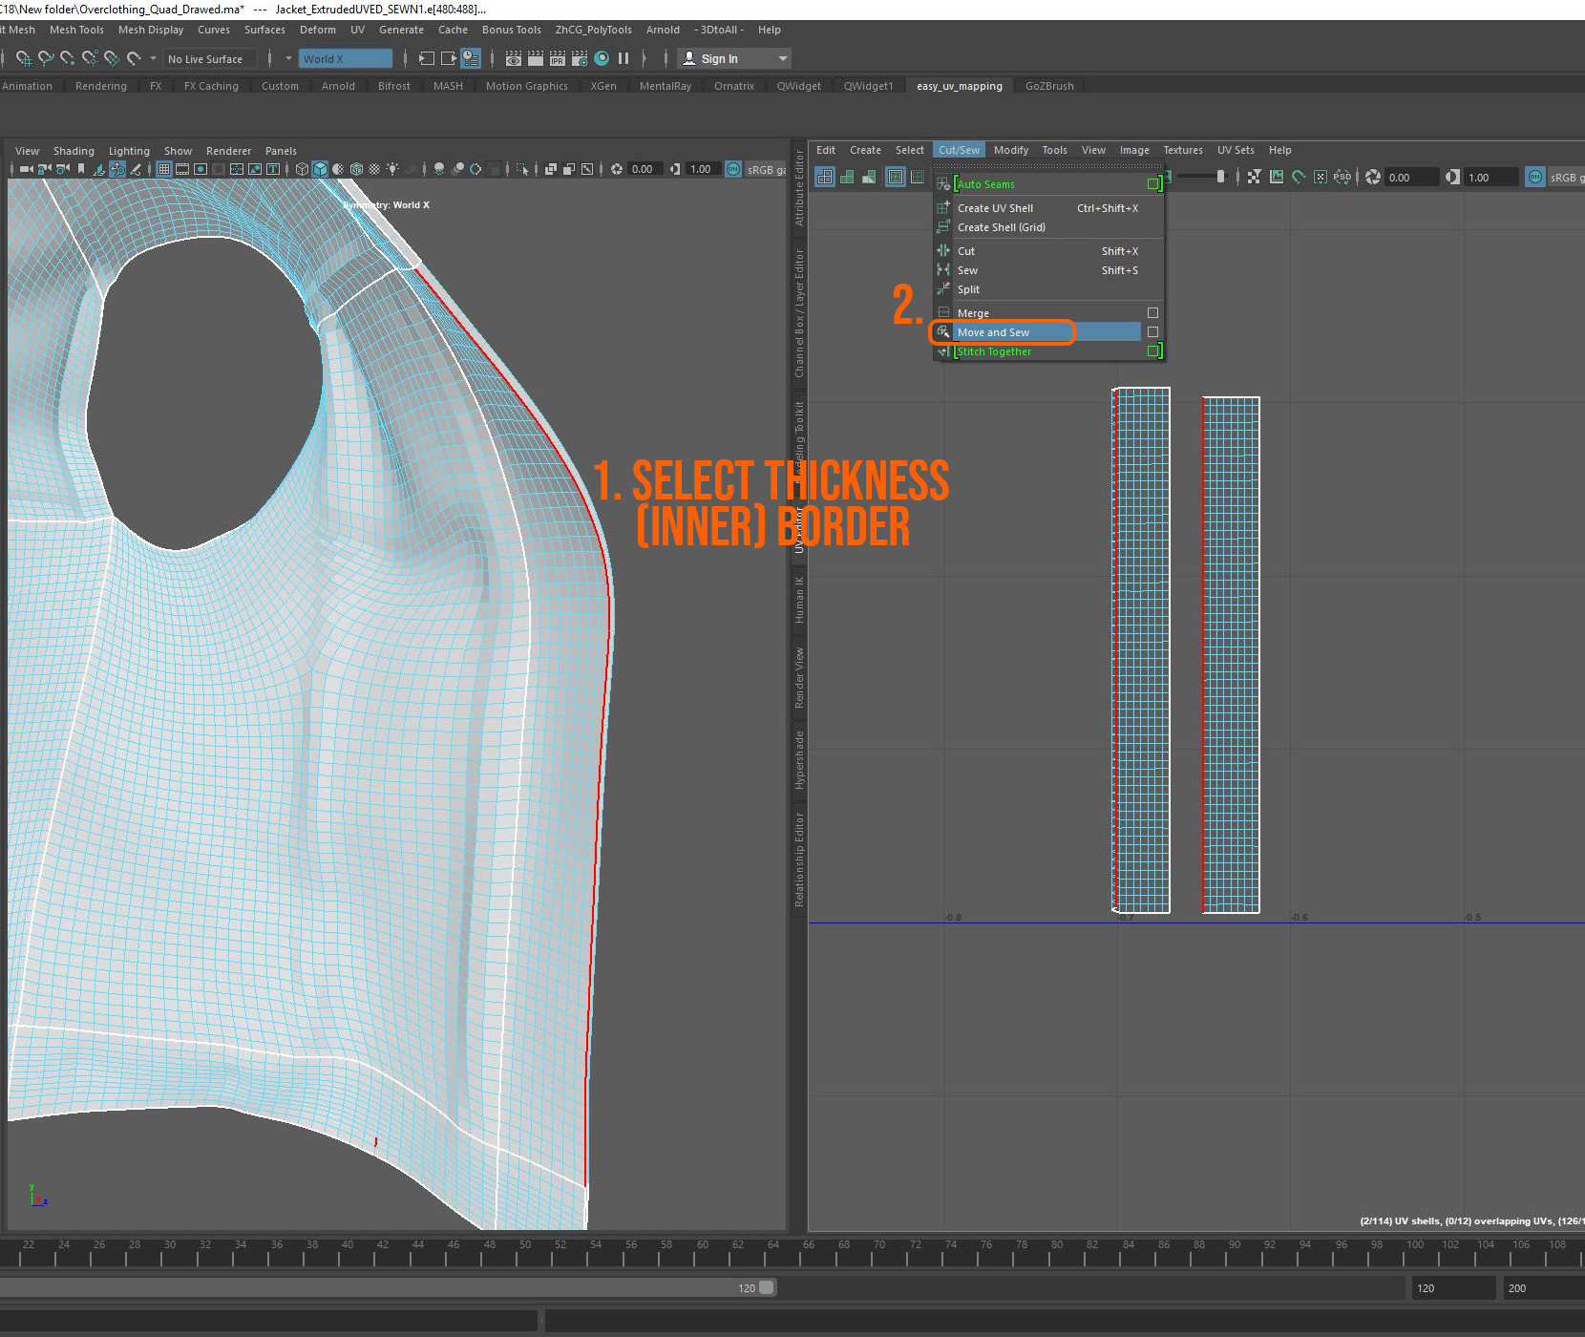Toggle sRGB gamma correction in the UV Editor toolbar
This screenshot has width=1585, height=1337.
point(1534,177)
